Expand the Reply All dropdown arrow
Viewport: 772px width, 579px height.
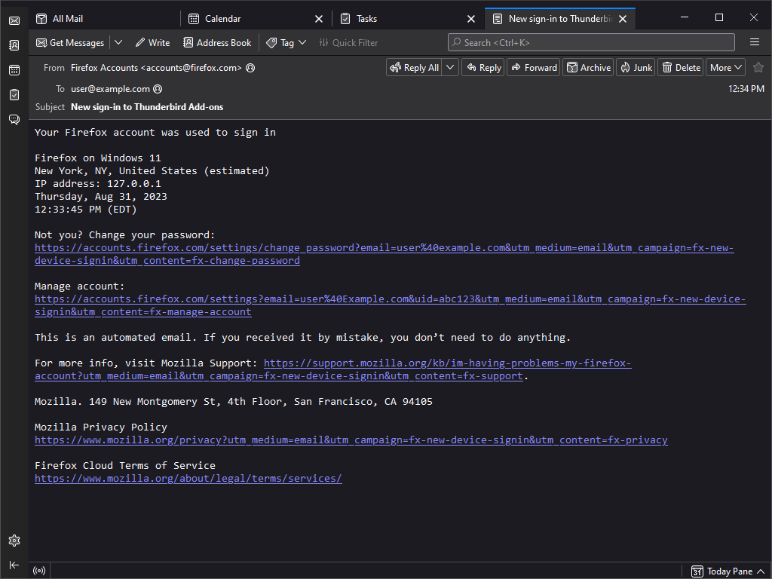(451, 67)
